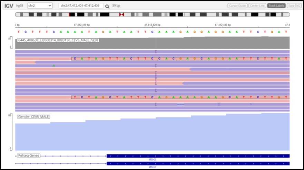
Task: Save the view with Save SVG
Action: (294, 6)
